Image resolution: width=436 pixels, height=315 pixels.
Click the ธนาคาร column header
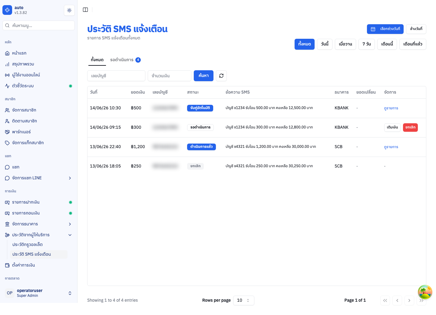[342, 92]
